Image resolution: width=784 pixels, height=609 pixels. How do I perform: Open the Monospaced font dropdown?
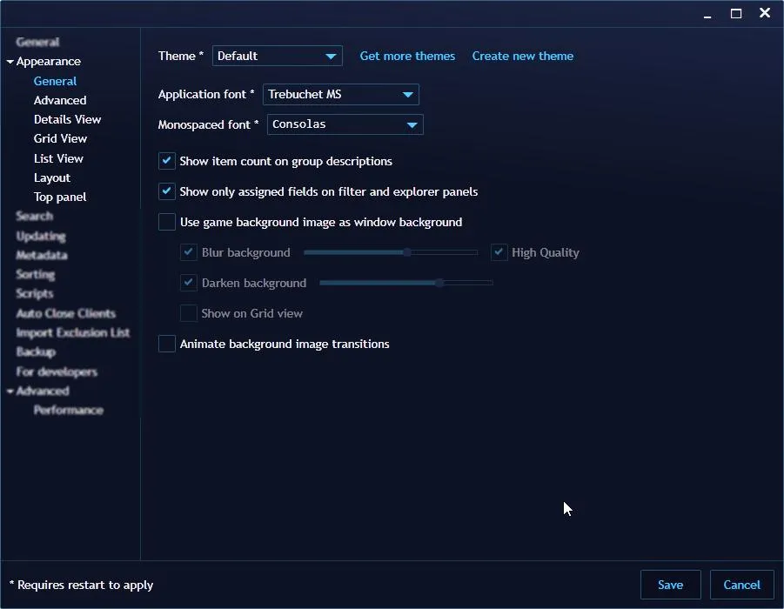click(345, 124)
